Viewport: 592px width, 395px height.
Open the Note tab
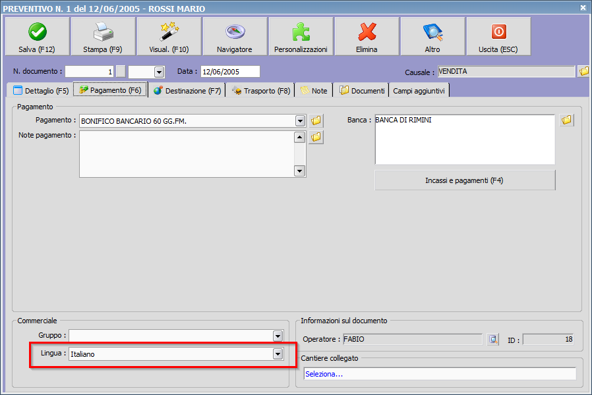314,90
